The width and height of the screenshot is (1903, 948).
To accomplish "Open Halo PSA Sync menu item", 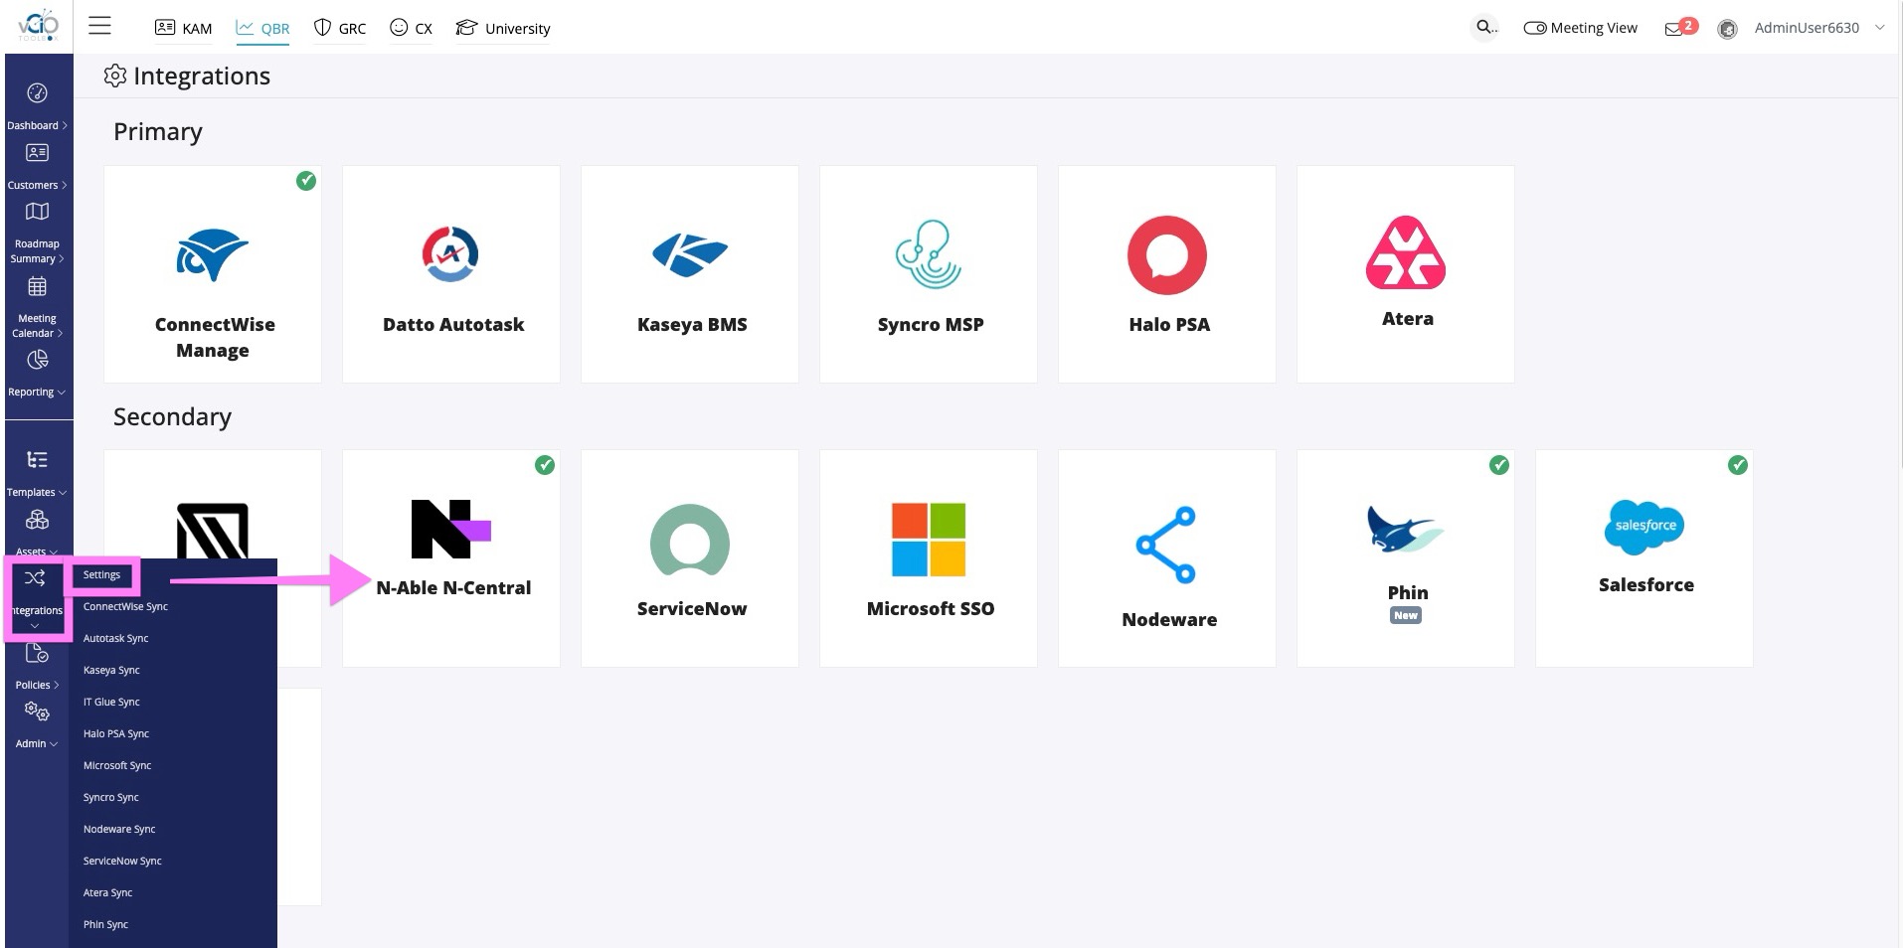I will pyautogui.click(x=116, y=734).
